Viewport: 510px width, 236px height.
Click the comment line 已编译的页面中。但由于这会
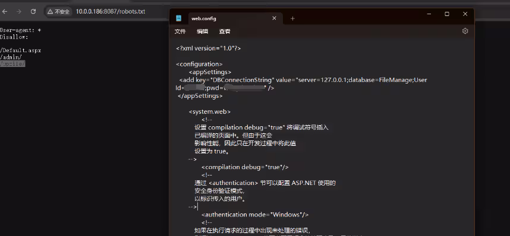tap(233, 135)
